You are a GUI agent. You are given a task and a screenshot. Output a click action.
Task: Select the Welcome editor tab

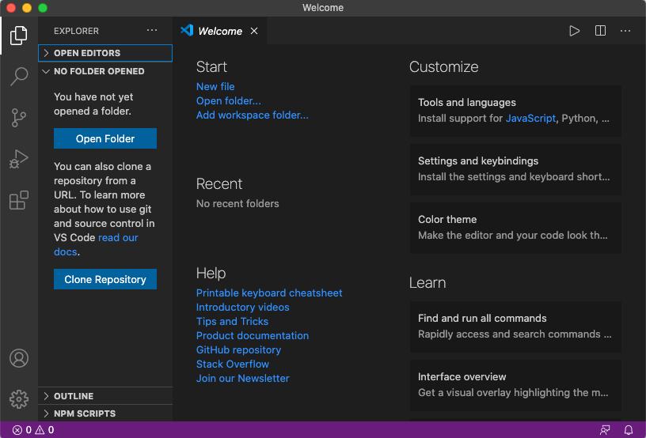pyautogui.click(x=220, y=31)
